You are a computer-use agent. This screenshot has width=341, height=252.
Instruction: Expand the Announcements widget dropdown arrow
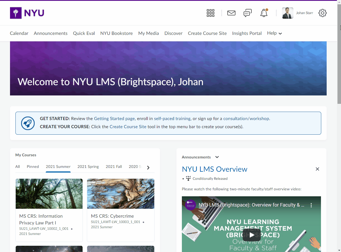click(217, 157)
